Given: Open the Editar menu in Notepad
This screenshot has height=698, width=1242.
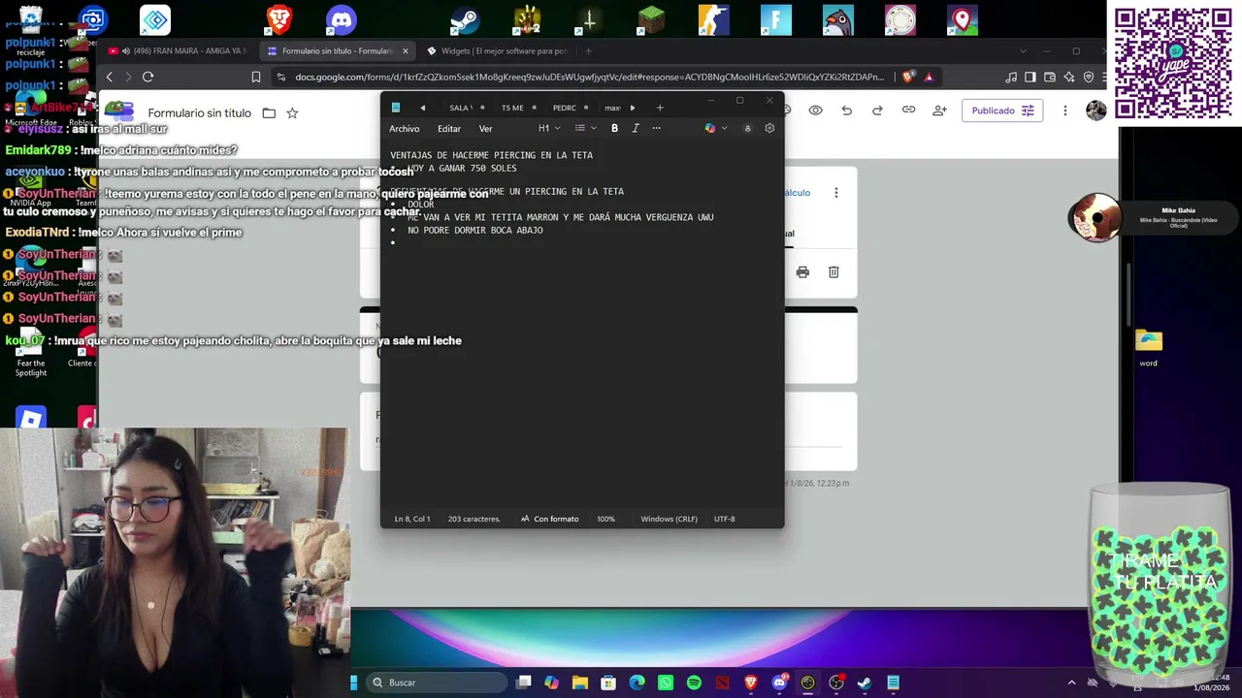Looking at the screenshot, I should pyautogui.click(x=448, y=128).
